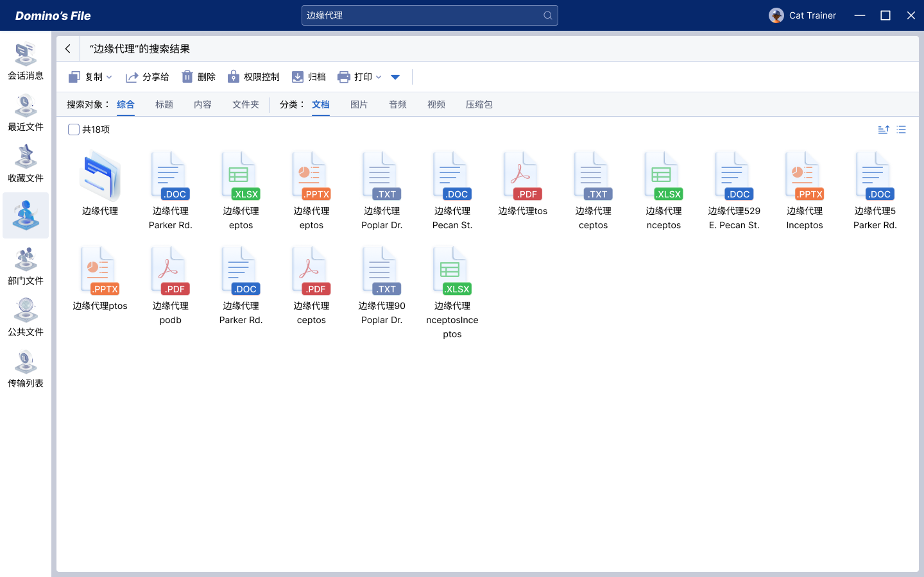Click the 权限控制 button

pyautogui.click(x=254, y=77)
